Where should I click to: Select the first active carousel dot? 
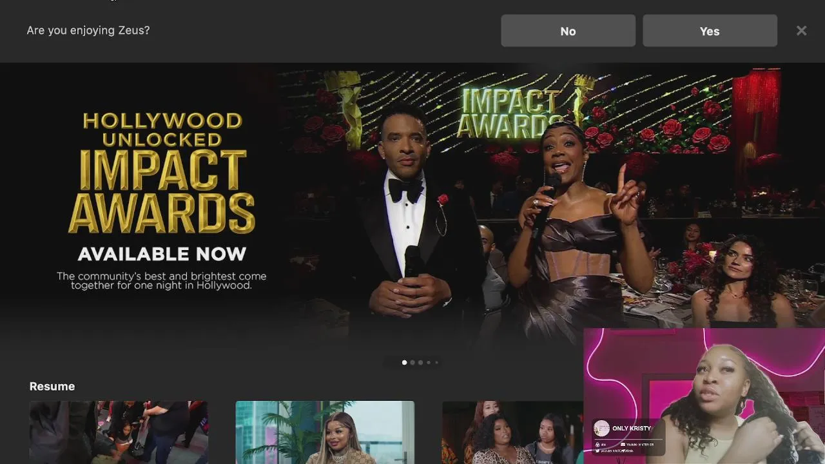point(404,362)
